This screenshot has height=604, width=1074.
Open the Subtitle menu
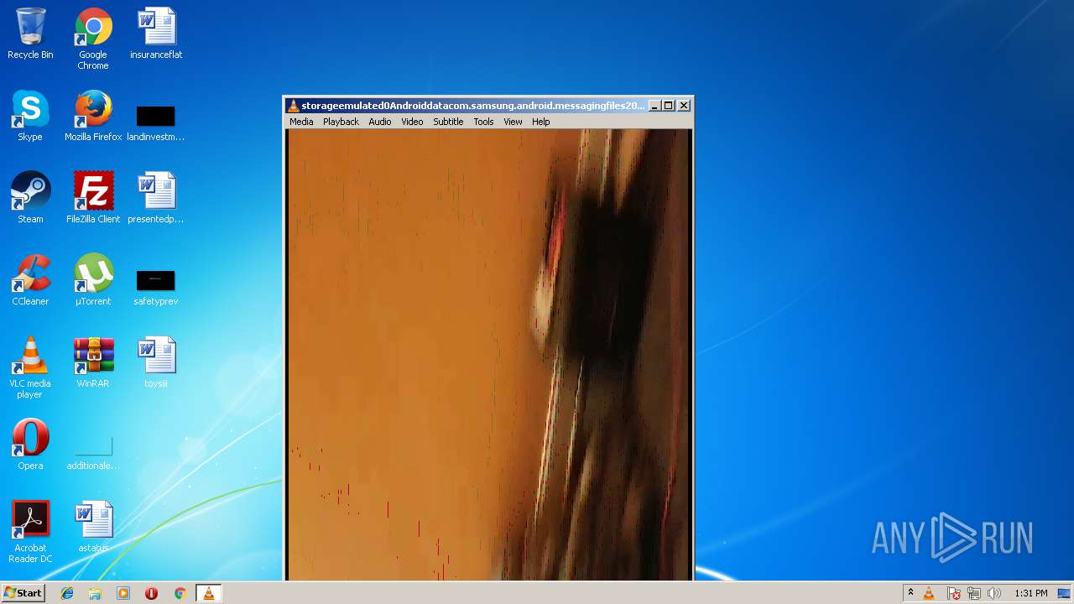448,122
